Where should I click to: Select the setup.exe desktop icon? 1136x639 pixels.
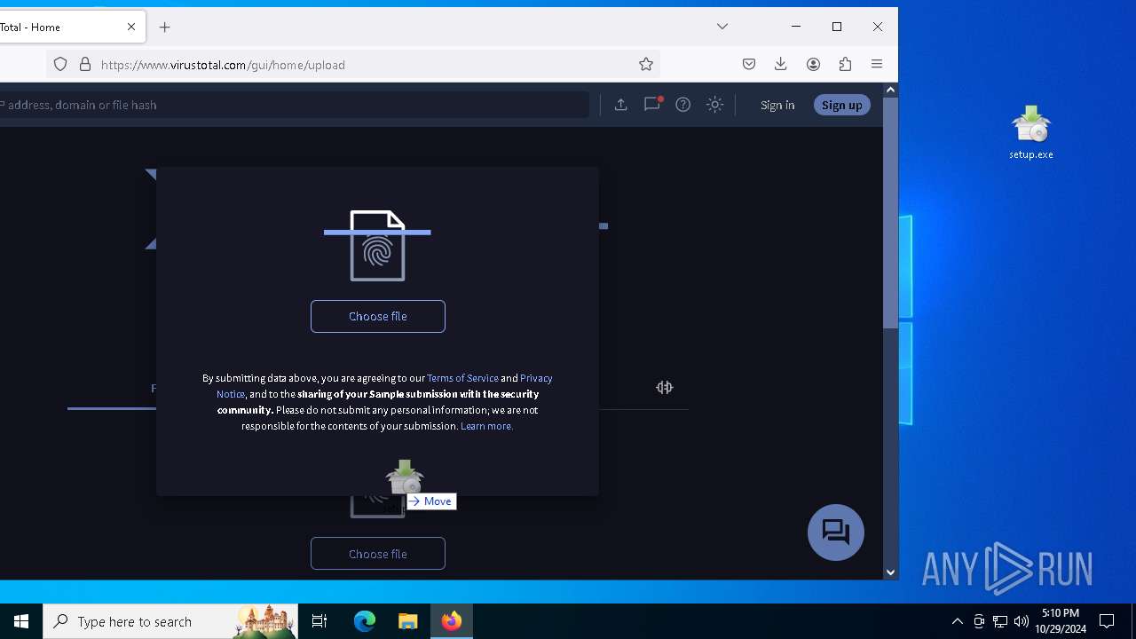(x=1031, y=132)
